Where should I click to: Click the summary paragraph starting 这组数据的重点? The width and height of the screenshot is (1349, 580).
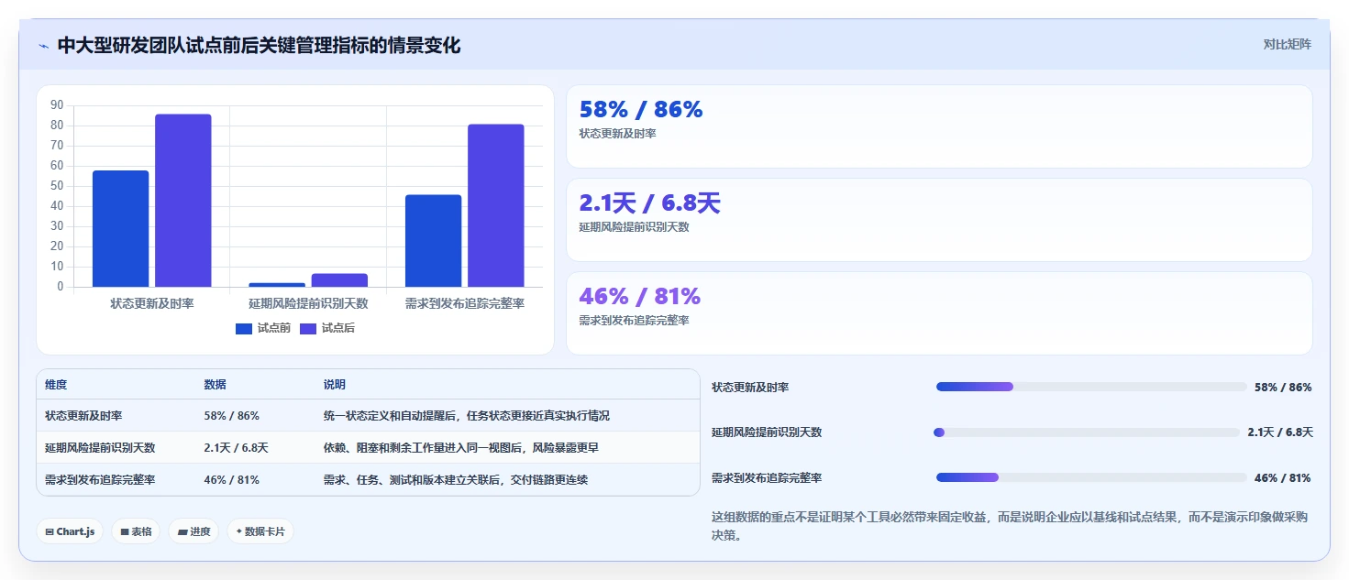coord(1009,526)
